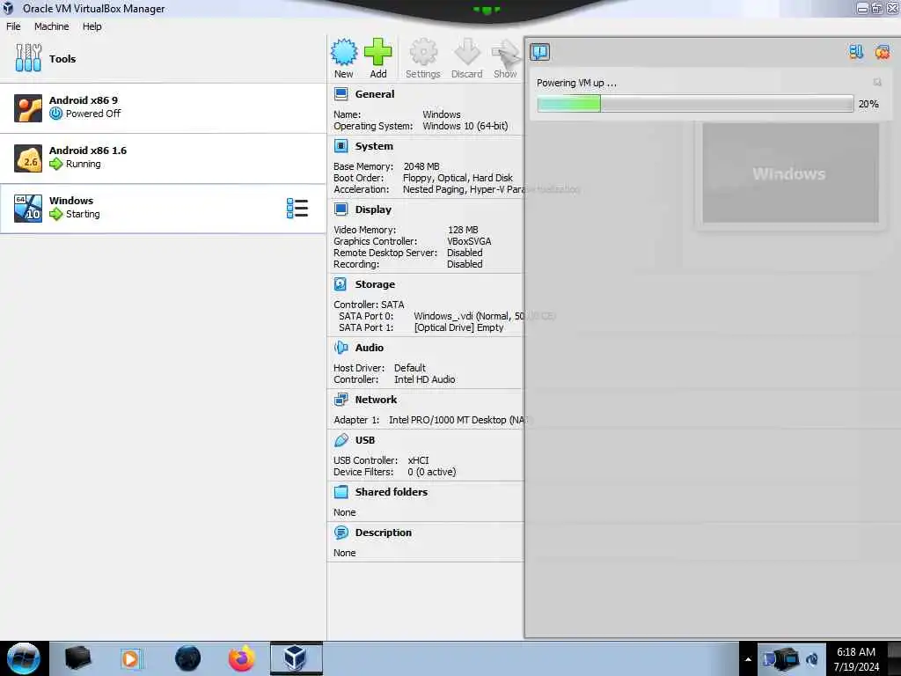Open the General settings heading link
This screenshot has width=901, height=676.
(375, 93)
